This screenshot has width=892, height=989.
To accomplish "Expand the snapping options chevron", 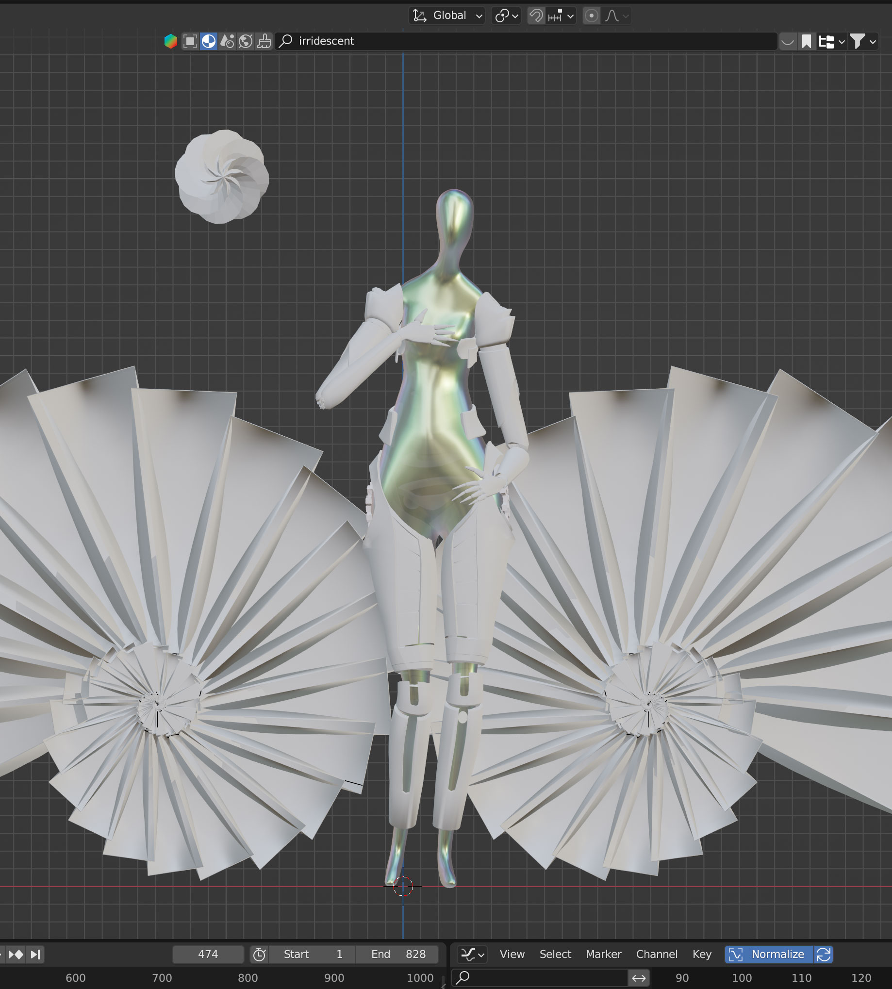I will (571, 16).
